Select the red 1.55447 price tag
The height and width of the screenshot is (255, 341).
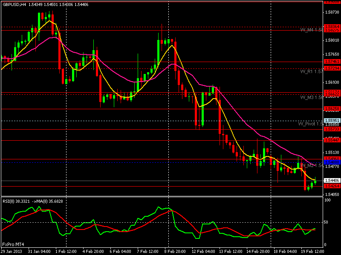pos(332,140)
